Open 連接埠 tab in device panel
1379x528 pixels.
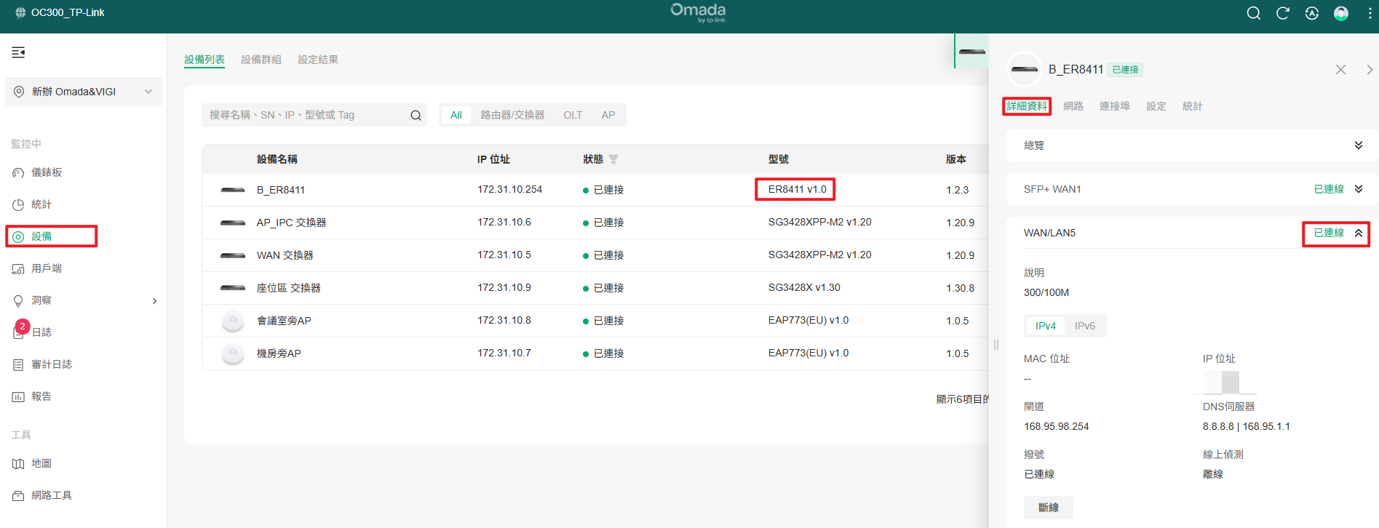(x=1115, y=106)
